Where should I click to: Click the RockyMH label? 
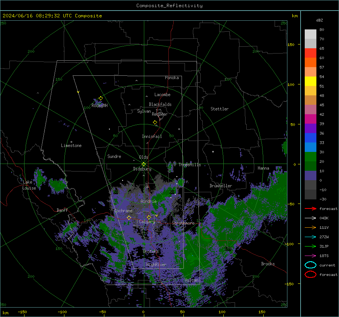(x=99, y=106)
